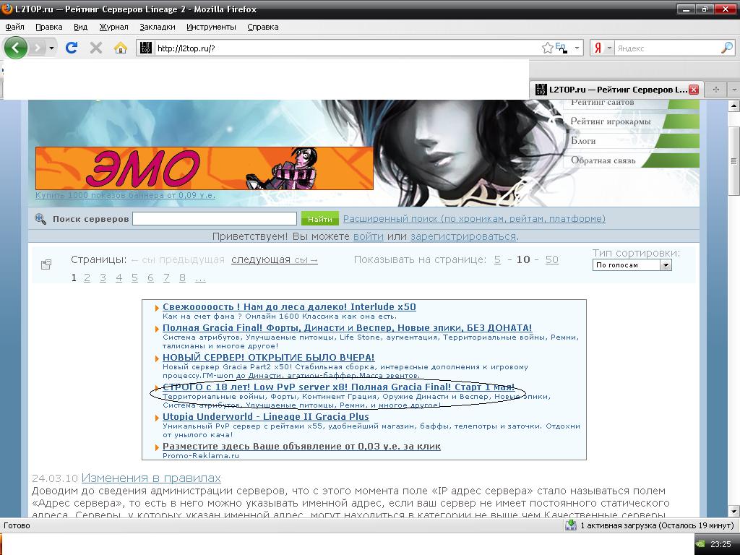This screenshot has height=555, width=740.
Task: Focus the Поиск серверов input field
Action: pos(214,218)
